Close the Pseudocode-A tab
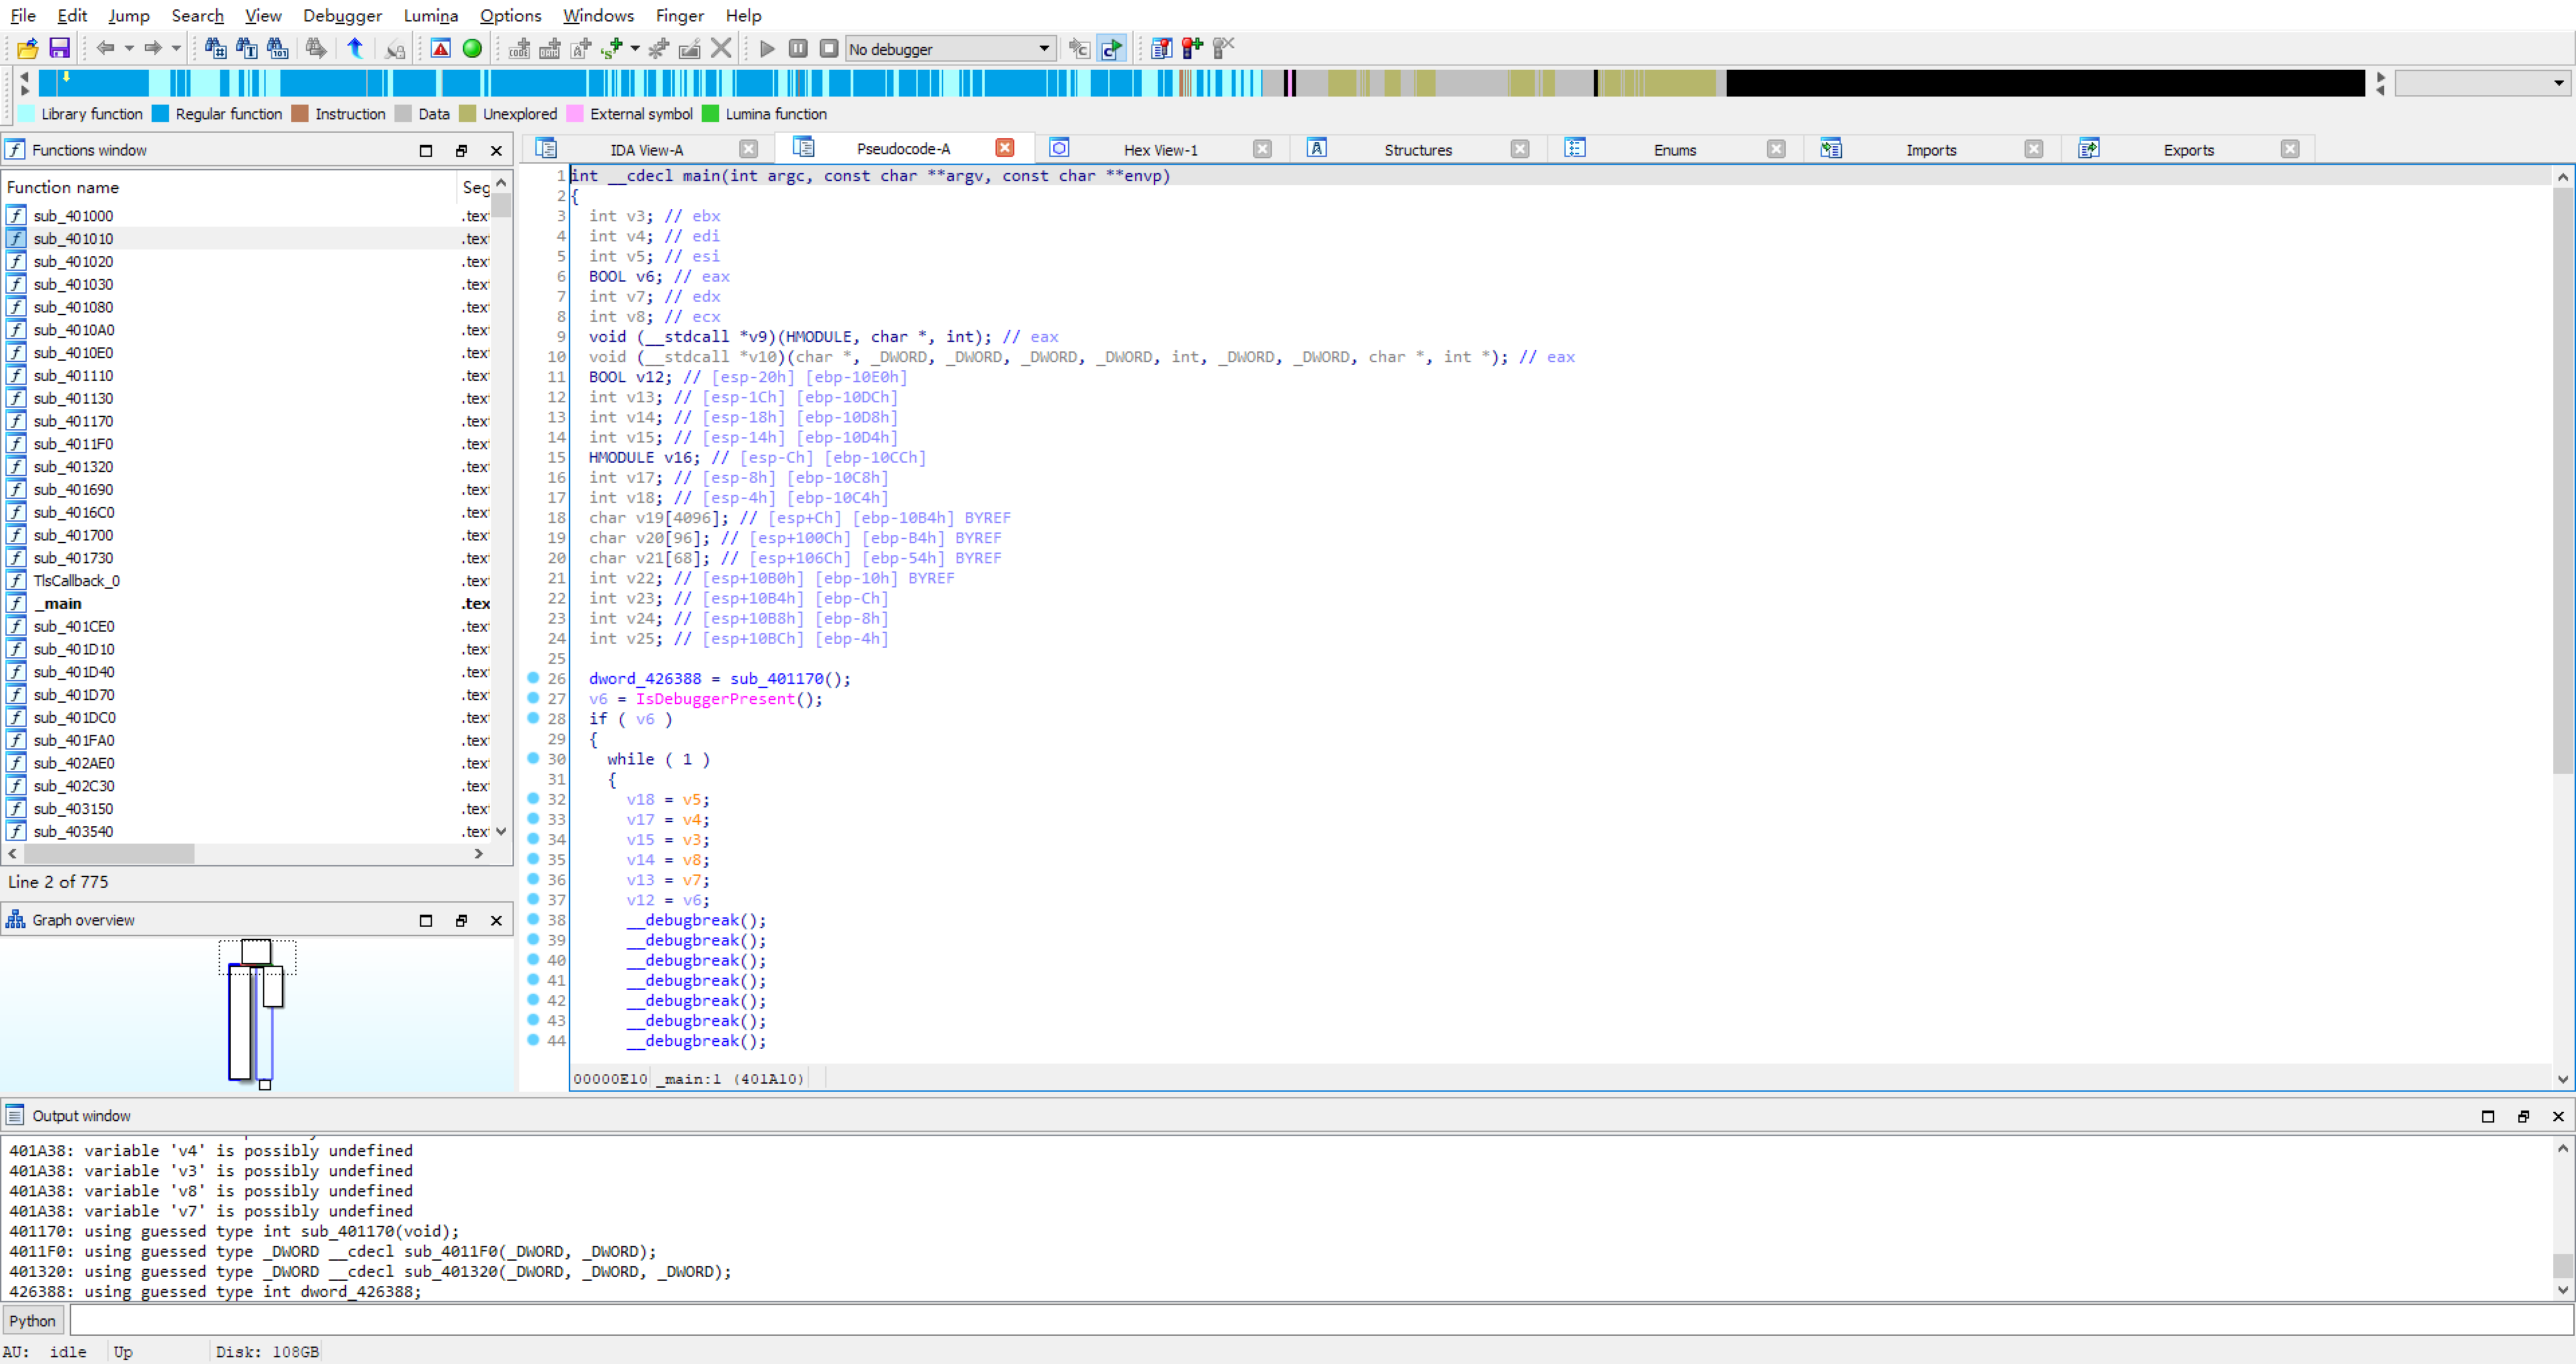The height and width of the screenshot is (1364, 2576). point(1005,148)
